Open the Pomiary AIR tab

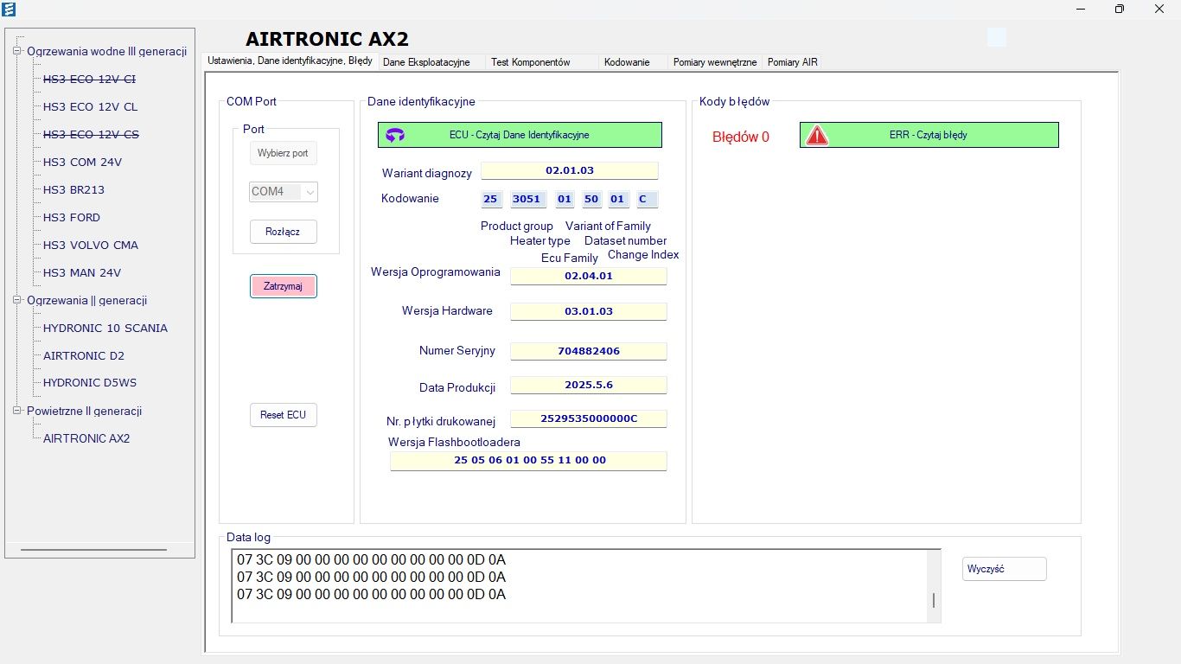(792, 62)
